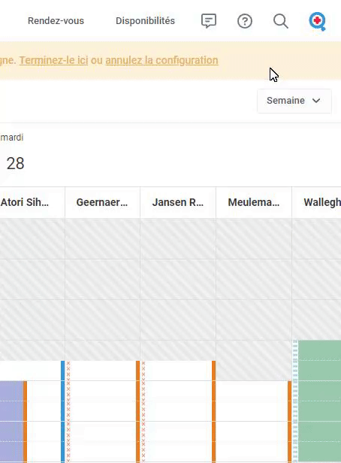Click the annulez la configuration link
The width and height of the screenshot is (341, 463).
tap(161, 60)
